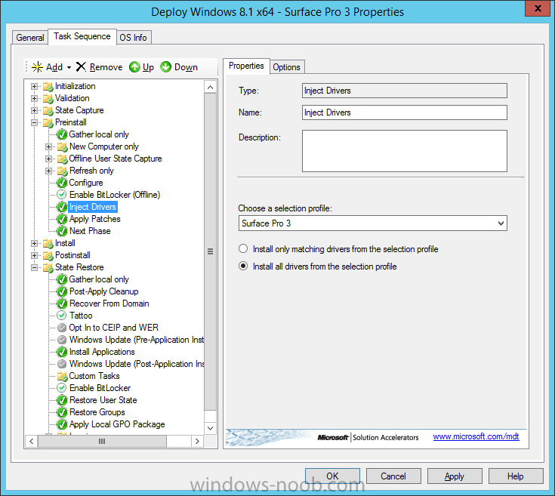555x496 pixels.
Task: Open the selection profile dropdown
Action: point(501,223)
